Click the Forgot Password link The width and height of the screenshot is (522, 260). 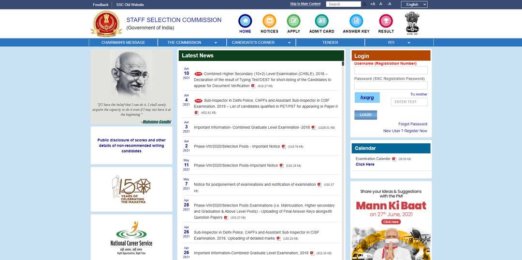[x=412, y=124]
